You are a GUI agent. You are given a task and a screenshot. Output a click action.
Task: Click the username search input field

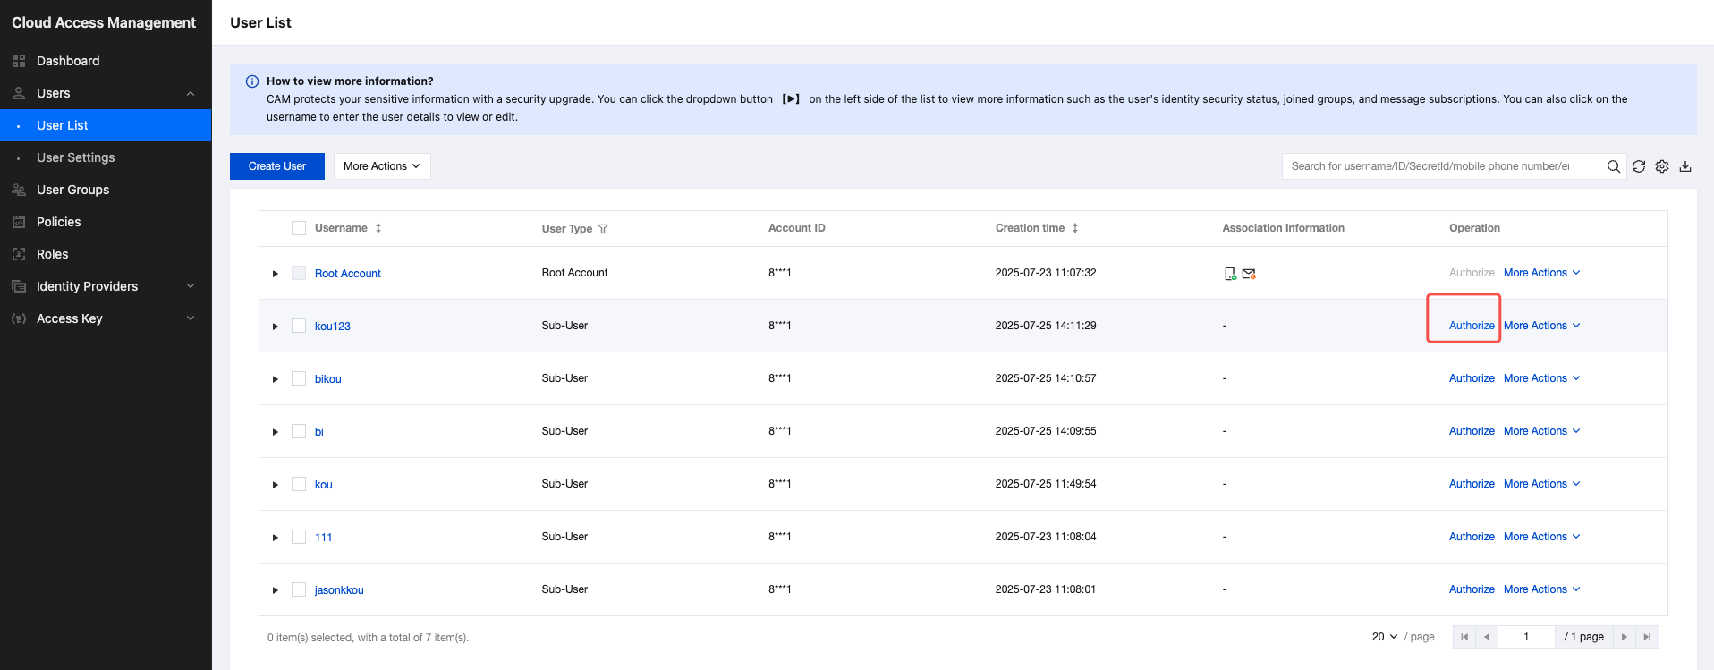[1440, 166]
